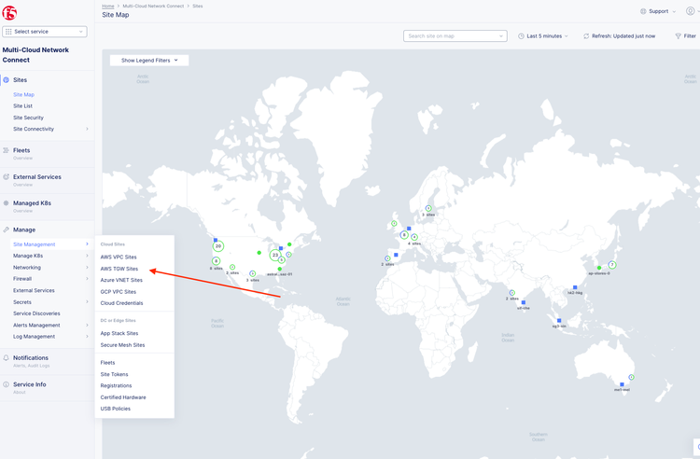700x459 pixels.
Task: Click the Notifications bell icon
Action: (x=6, y=357)
